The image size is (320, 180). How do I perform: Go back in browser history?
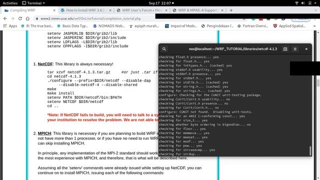point(5,18)
